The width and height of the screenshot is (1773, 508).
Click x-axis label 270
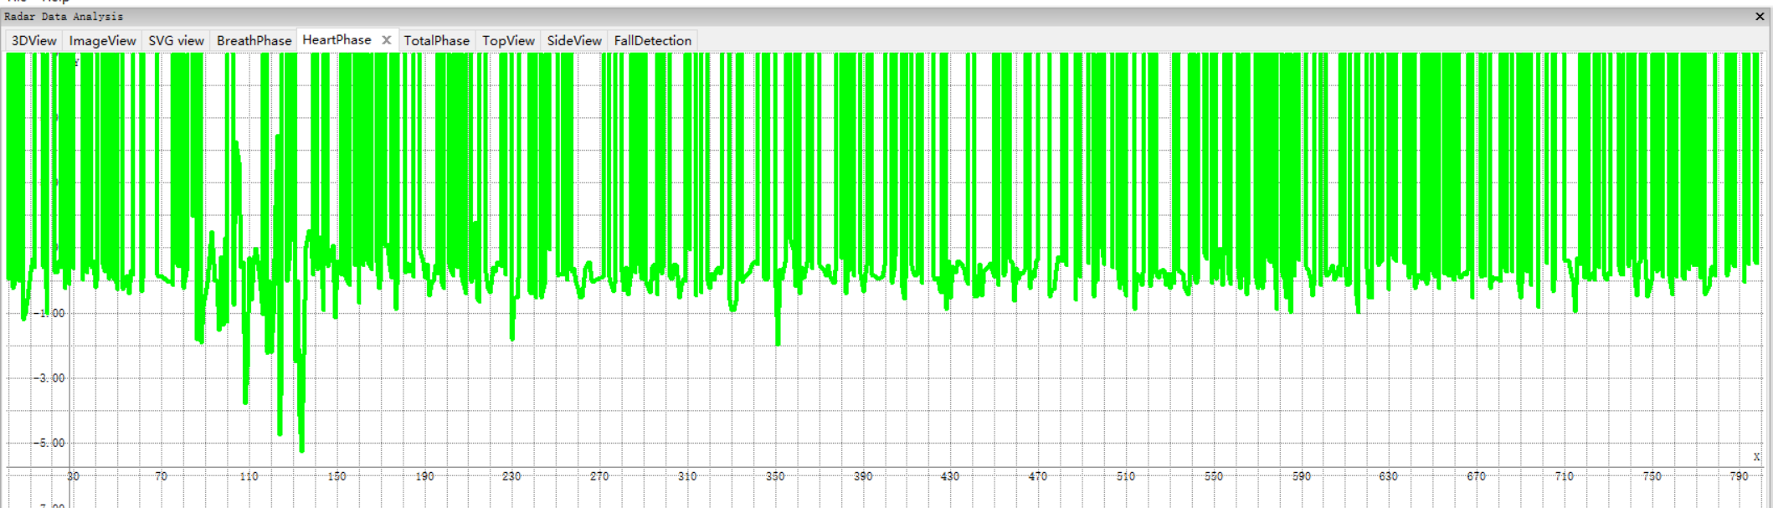point(599,476)
